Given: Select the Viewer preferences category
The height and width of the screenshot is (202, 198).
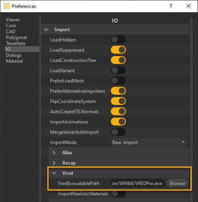Looking at the screenshot, I should pos(13,20).
